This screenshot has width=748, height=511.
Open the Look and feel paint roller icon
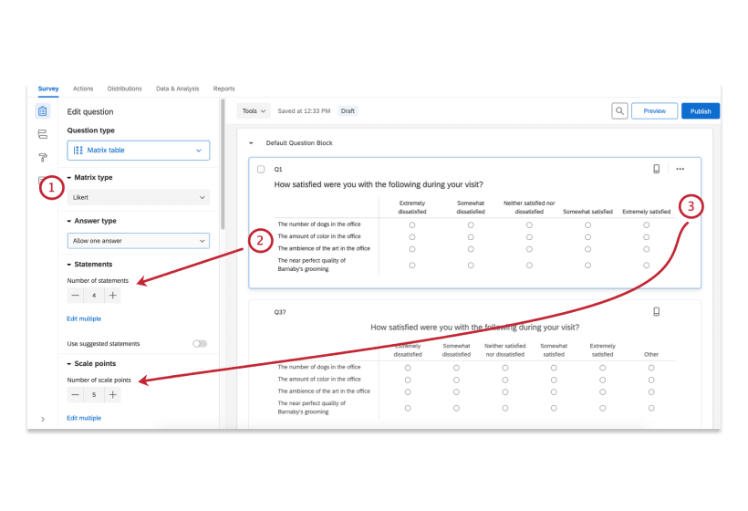coord(43,157)
